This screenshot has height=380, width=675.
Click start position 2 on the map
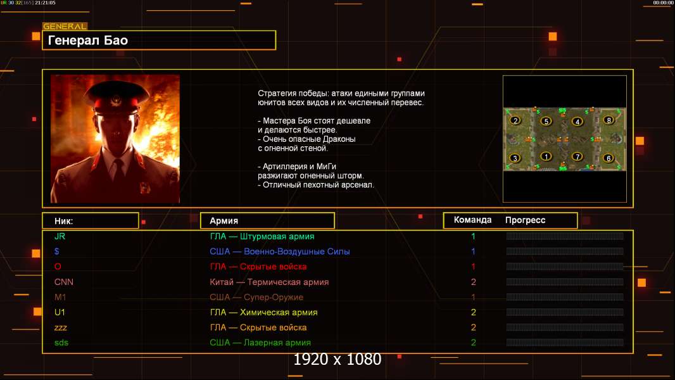(x=515, y=120)
